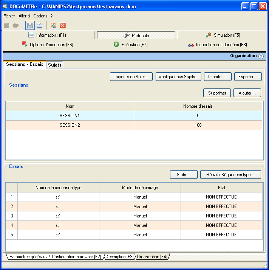Open the Fichier menu

point(9,16)
